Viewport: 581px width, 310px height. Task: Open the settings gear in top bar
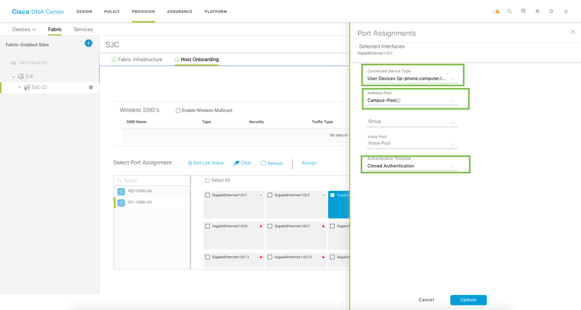(x=537, y=12)
